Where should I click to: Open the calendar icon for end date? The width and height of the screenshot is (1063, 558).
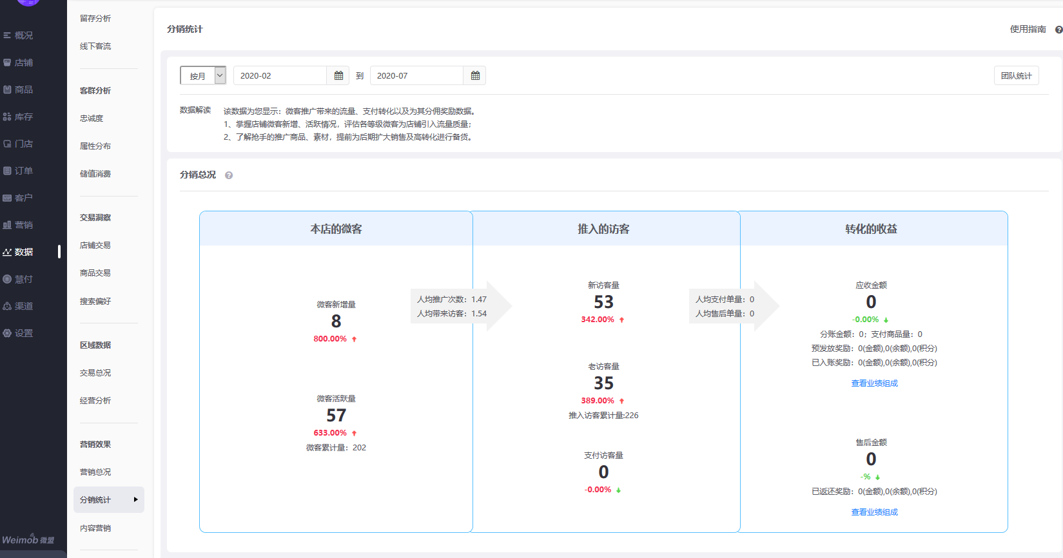point(475,75)
